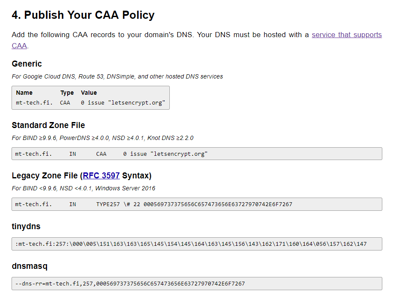Click the "tinydns" section heading
Viewport: 396px width, 300px height.
tap(26, 227)
